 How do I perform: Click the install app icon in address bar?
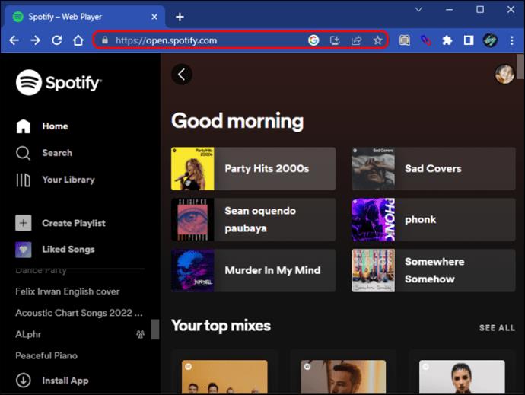[335, 40]
